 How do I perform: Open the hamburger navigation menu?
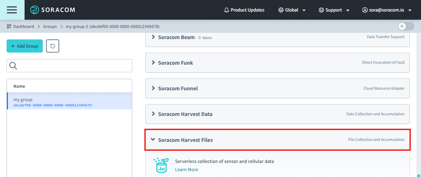(x=12, y=10)
